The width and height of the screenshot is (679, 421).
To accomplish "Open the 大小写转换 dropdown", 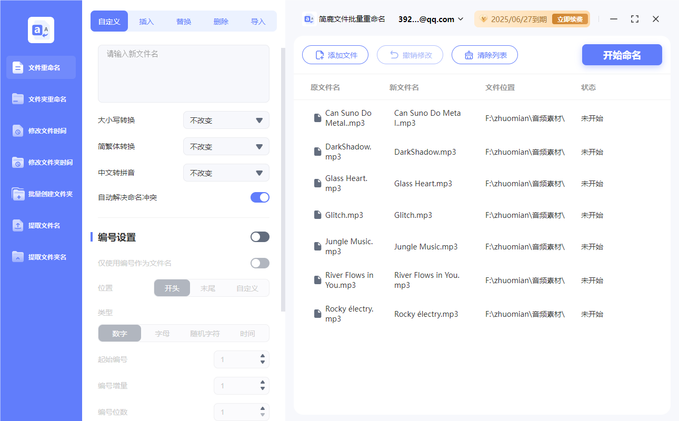I will [x=226, y=120].
